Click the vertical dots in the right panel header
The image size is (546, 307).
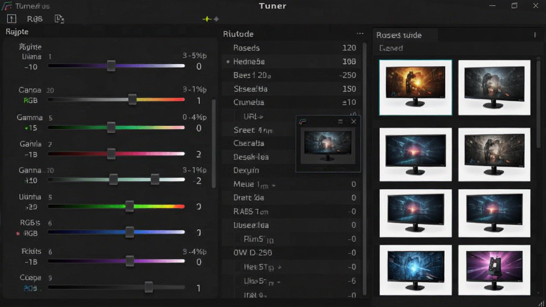(535, 35)
